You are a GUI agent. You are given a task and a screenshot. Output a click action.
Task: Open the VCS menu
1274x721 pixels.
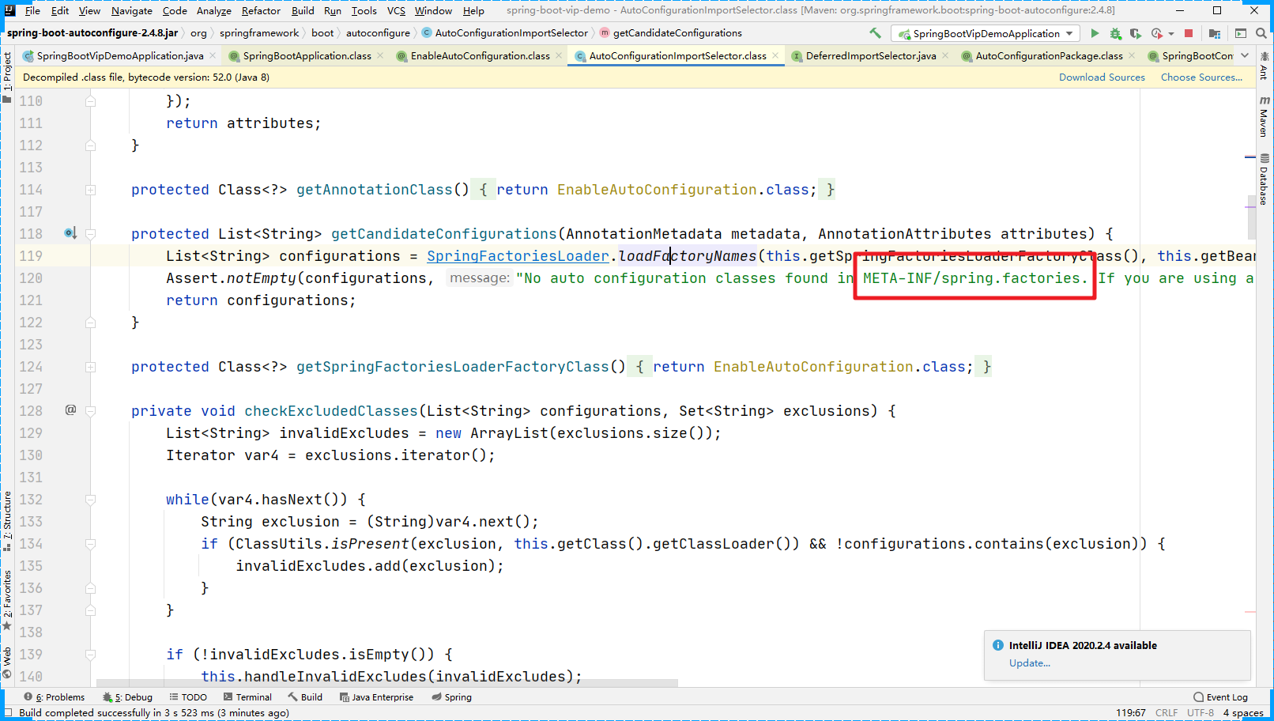(396, 10)
